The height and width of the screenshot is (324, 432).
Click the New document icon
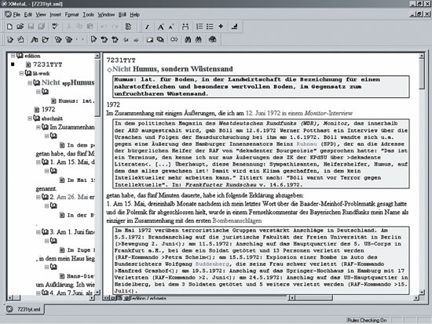[9, 27]
